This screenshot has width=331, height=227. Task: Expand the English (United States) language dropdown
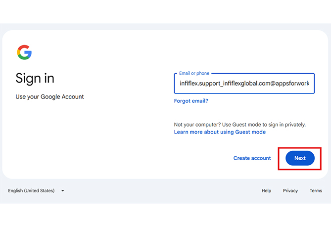[x=36, y=191]
